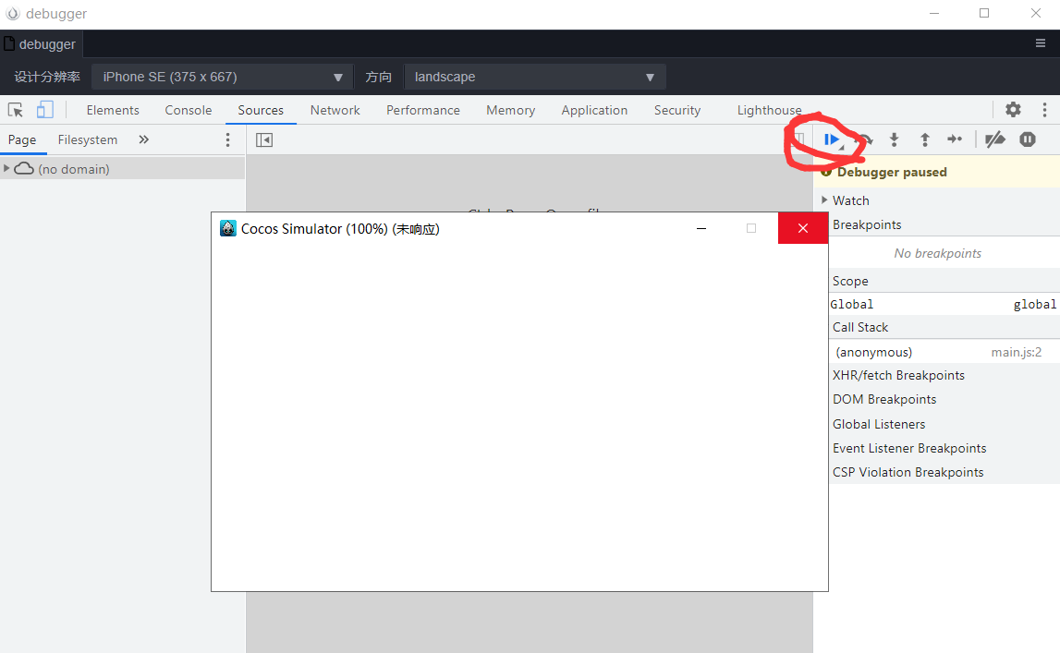1060x653 pixels.
Task: Maximize the debugger window
Action: click(x=984, y=14)
